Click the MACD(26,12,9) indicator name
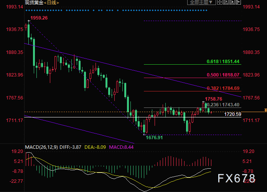 (x=41, y=147)
